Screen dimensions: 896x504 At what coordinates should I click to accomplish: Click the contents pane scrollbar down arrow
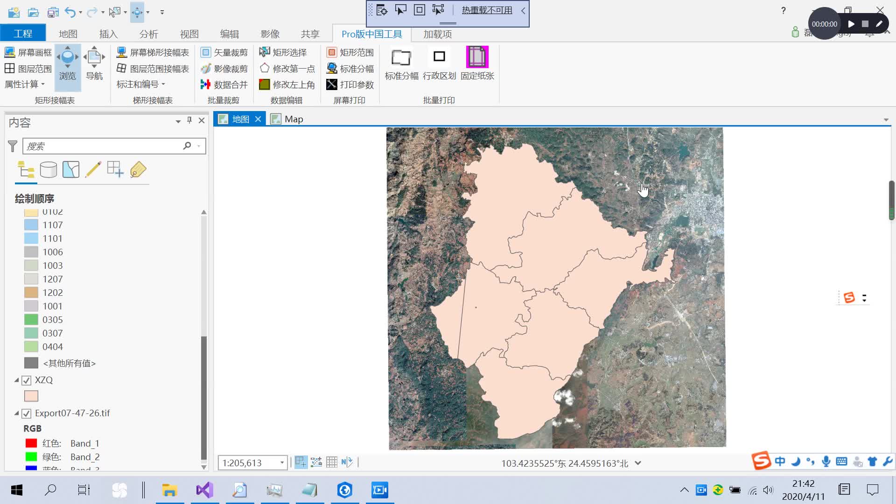(x=204, y=467)
